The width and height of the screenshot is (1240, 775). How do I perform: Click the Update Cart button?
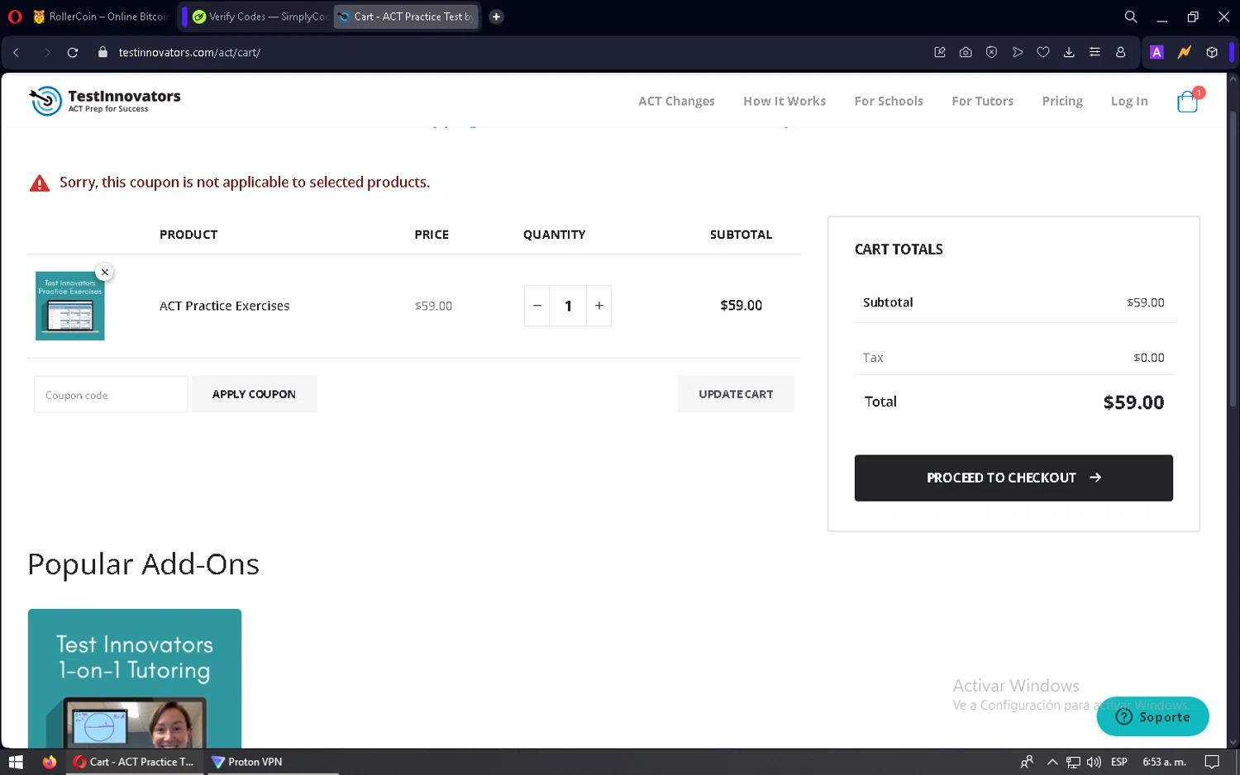tap(736, 394)
